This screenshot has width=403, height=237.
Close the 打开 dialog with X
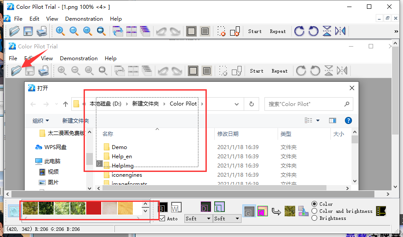pos(352,88)
